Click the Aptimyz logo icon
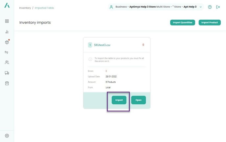Screen dimensions: 226x142 7,5
